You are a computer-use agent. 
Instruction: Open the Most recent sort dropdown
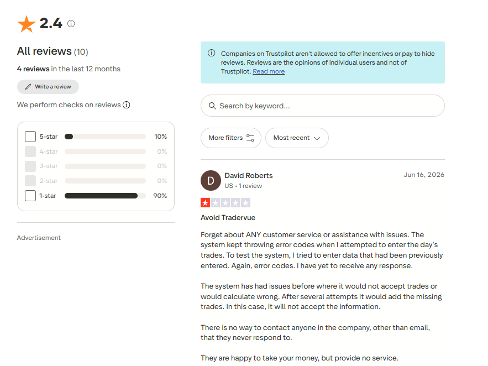click(x=297, y=138)
